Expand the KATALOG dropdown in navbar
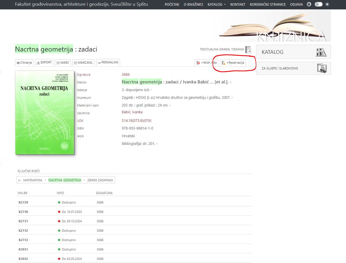Viewport: 346px width, 263px height. (x=217, y=5)
